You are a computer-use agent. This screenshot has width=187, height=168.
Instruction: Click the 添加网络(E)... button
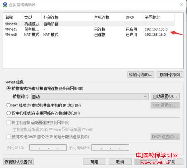(141, 75)
